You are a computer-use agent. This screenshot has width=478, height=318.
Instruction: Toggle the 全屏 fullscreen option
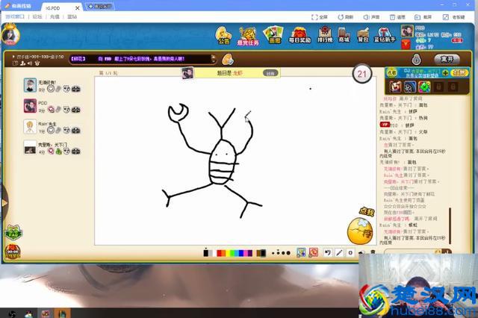(319, 16)
